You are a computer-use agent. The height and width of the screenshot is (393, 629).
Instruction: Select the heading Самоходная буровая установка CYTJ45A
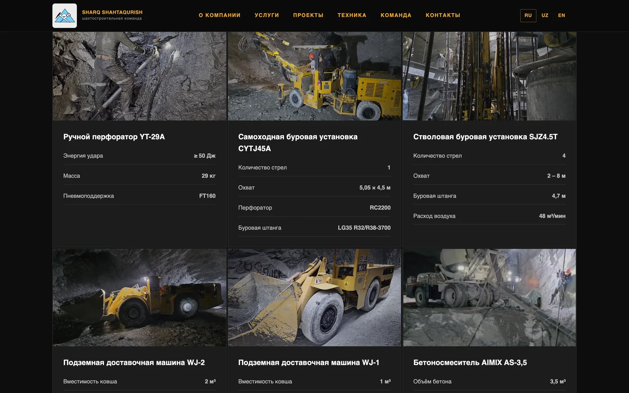click(x=298, y=143)
